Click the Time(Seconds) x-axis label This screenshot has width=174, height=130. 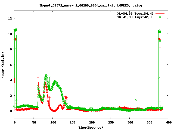click(x=91, y=128)
